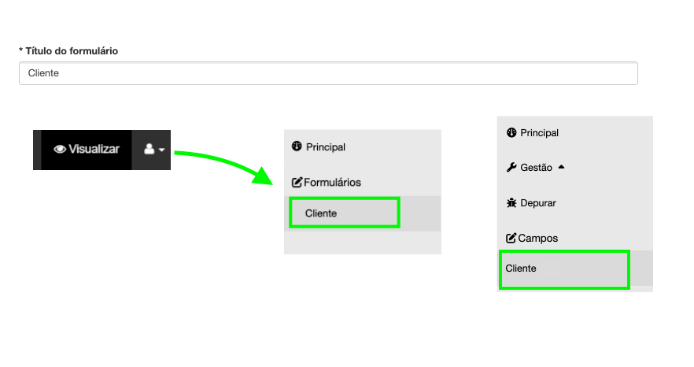
Task: Focus the Título do formulário text field
Action: 328,73
